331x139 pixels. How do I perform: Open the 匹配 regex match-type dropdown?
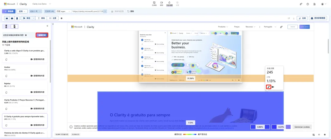click(x=63, y=11)
